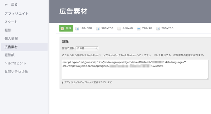211x114 pixels.
Task: Switch to the 120x600 banner tab
Action: 83,28
